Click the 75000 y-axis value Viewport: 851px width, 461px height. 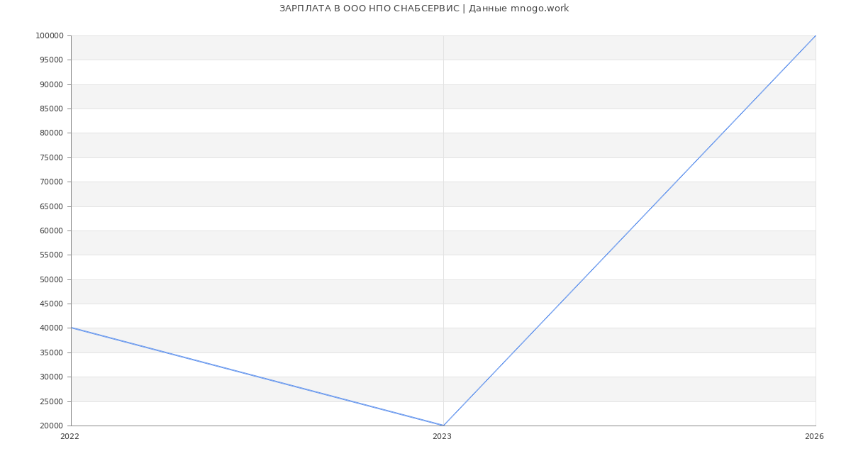pos(51,157)
